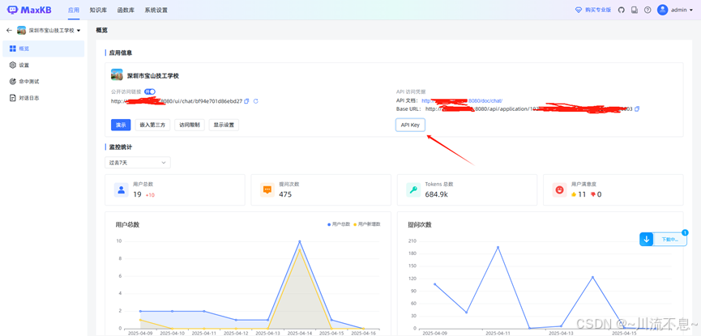
Task: Click the 概览 page heading
Action: click(102, 31)
